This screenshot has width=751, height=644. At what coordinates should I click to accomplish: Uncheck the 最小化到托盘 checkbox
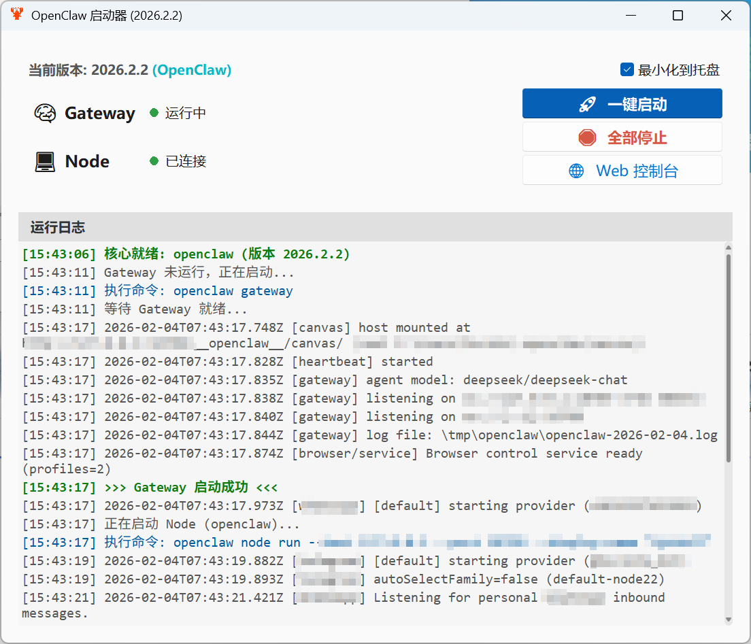[x=627, y=69]
